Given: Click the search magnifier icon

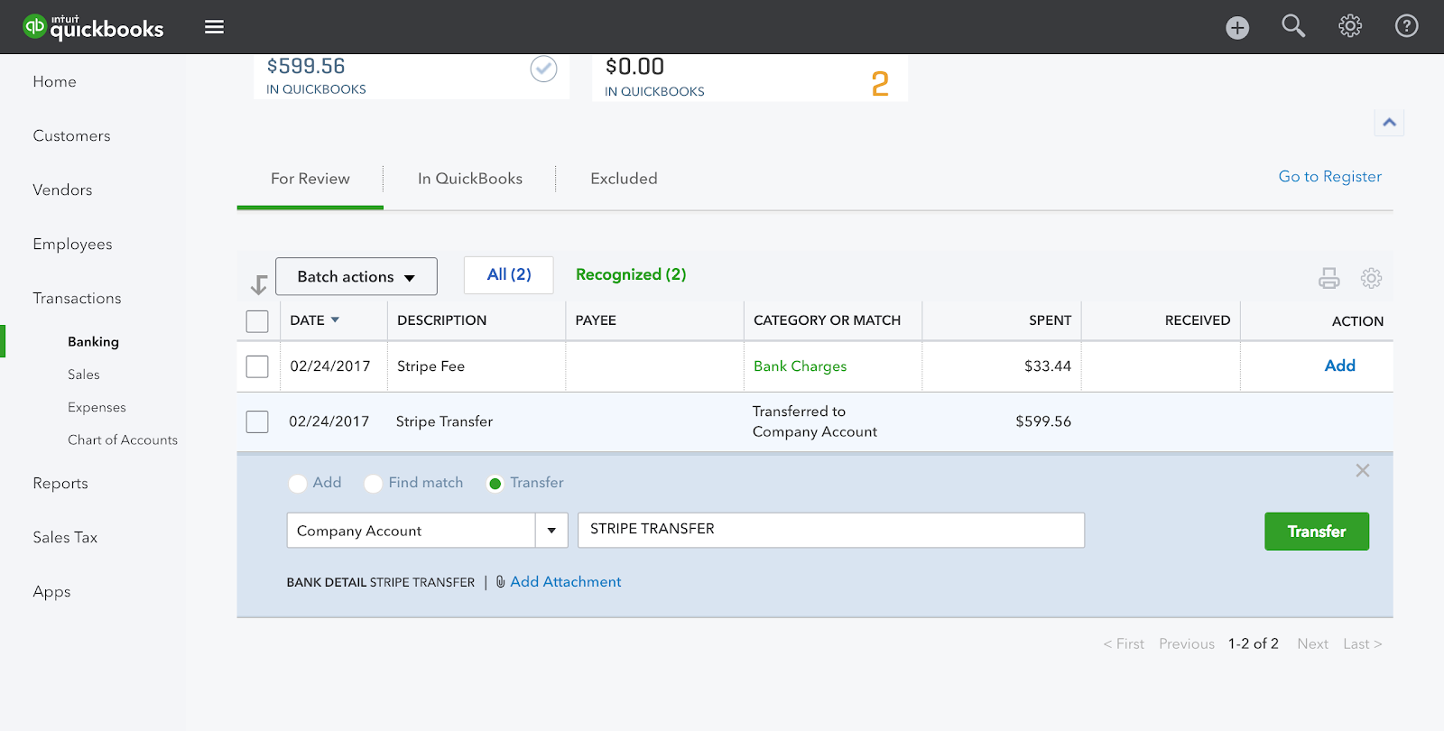Looking at the screenshot, I should pyautogui.click(x=1293, y=26).
